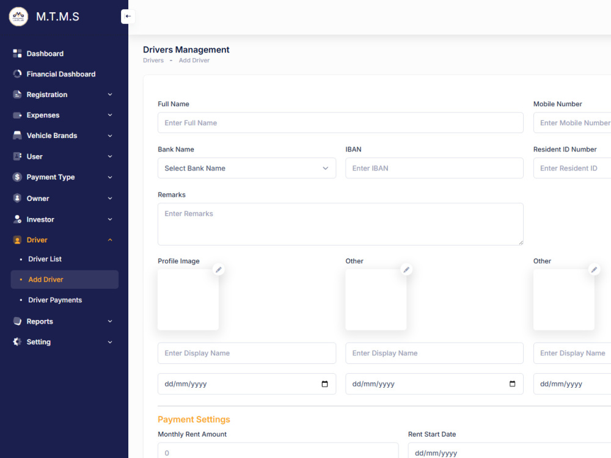Click Display Name field under first Other
The width and height of the screenshot is (611, 458).
point(434,353)
